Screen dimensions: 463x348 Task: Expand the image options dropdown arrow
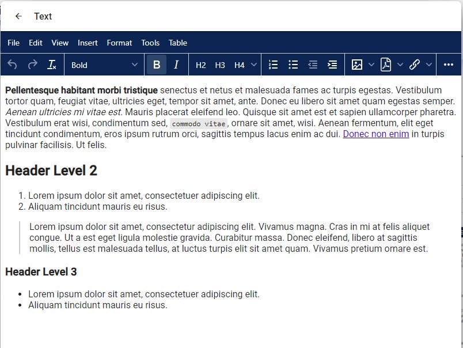(371, 65)
